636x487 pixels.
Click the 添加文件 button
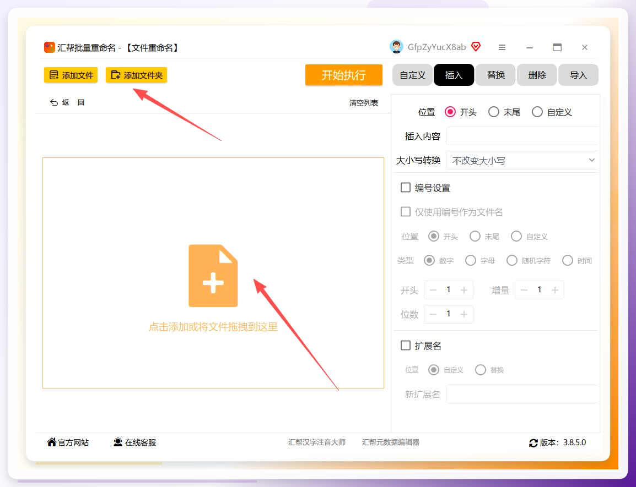[71, 75]
